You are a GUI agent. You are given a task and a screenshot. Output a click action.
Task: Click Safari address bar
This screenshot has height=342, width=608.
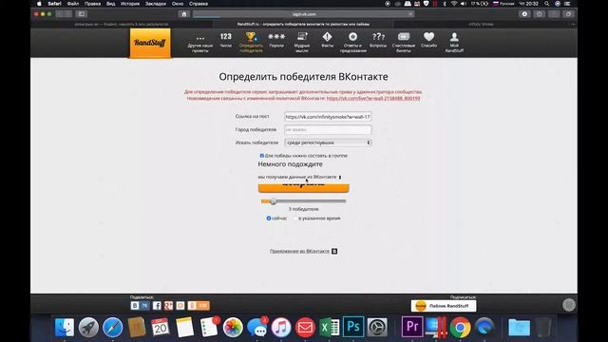tap(304, 14)
